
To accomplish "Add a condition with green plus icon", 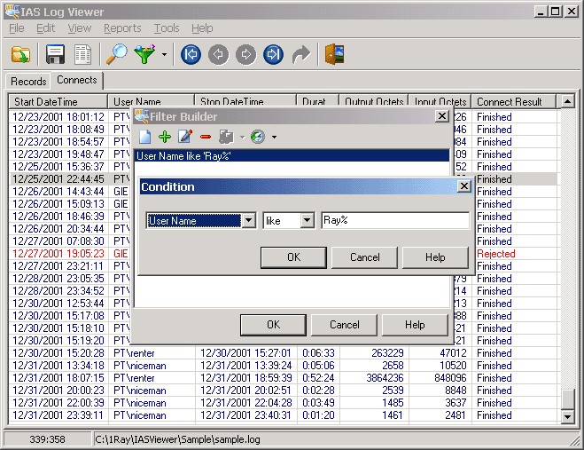I will (165, 137).
